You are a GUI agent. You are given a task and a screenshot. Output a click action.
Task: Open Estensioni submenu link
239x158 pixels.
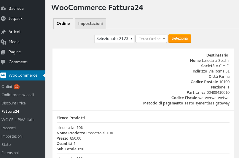pos(10,153)
